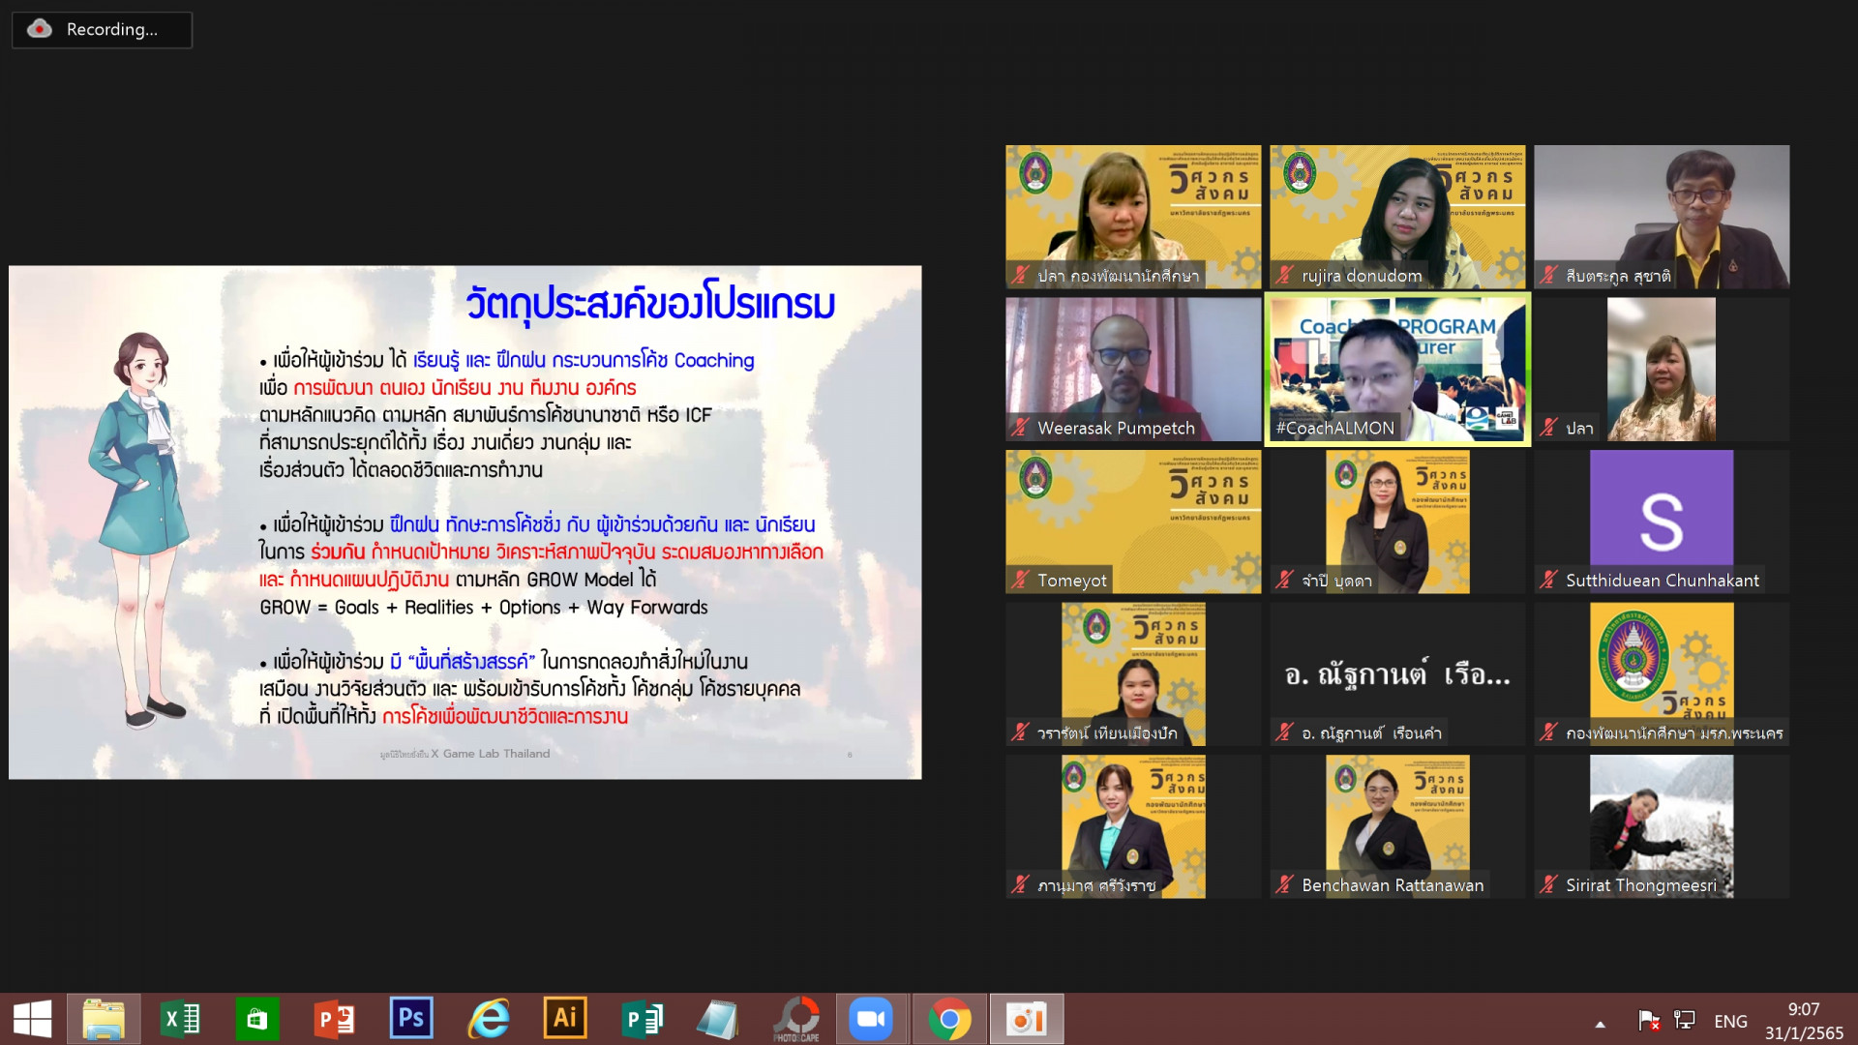
Task: Switch ENG input language indicator
Action: point(1730,1021)
